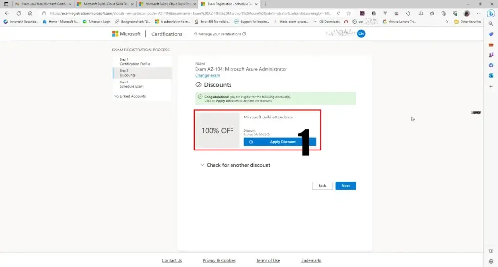Show more bookmarks chevron
Image resolution: width=498 pixels, height=267 pixels.
pos(447,22)
